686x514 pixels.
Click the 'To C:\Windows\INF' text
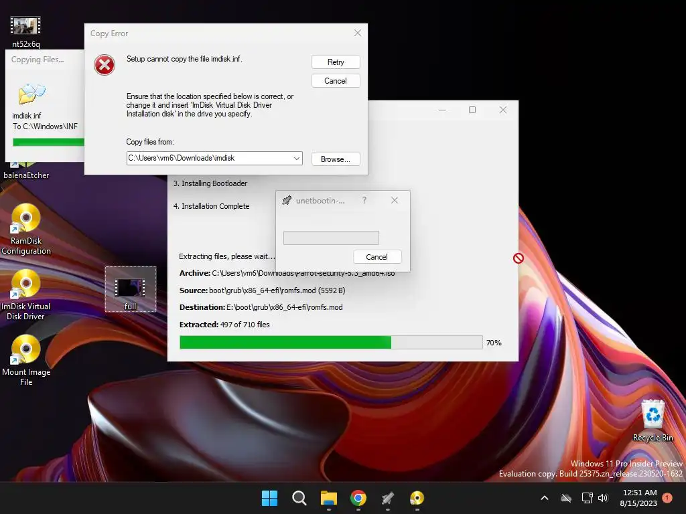tap(45, 126)
